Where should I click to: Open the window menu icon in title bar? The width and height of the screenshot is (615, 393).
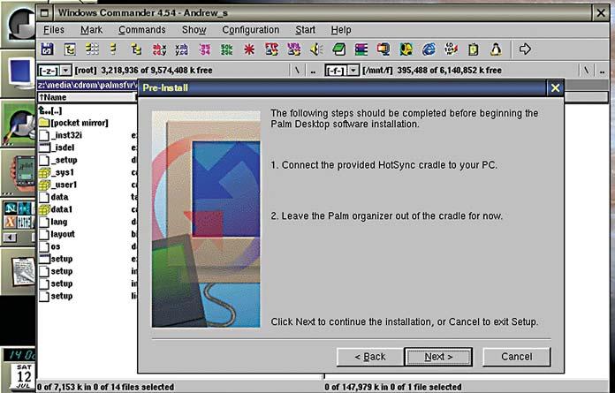(x=45, y=13)
